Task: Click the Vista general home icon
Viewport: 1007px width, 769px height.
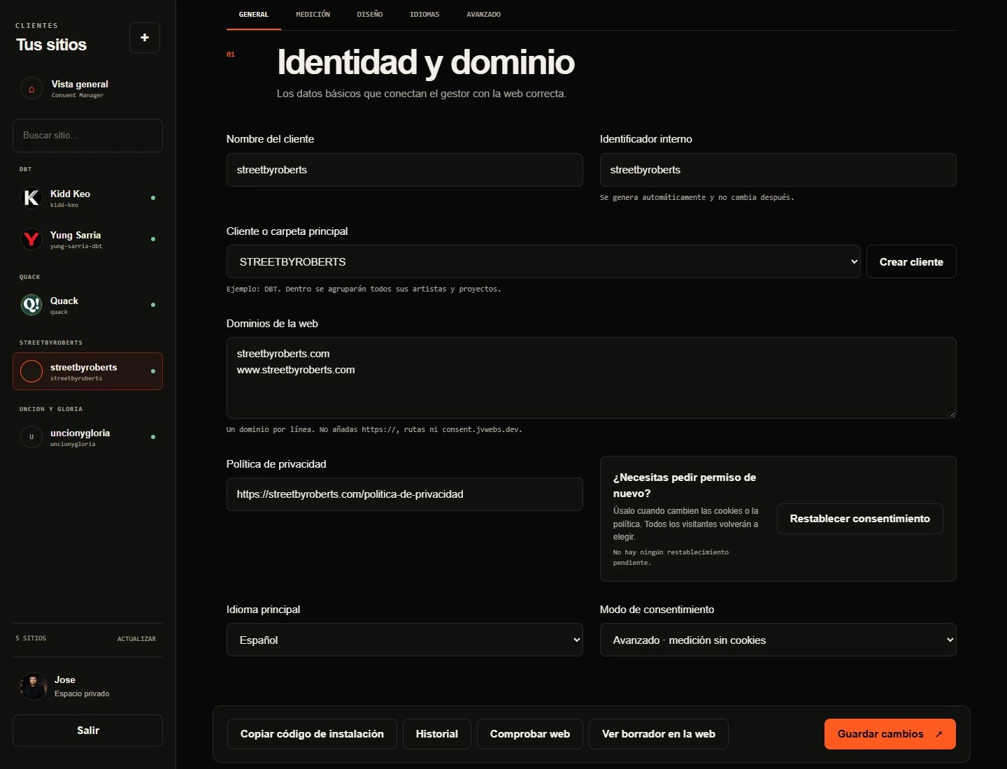Action: 31,89
